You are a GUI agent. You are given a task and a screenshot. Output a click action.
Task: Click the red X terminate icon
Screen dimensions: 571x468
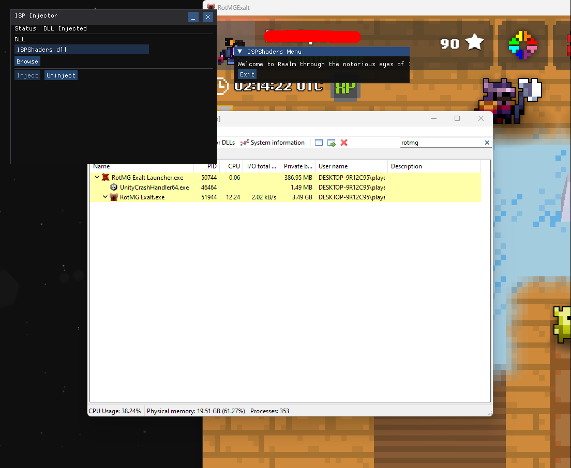pos(344,143)
